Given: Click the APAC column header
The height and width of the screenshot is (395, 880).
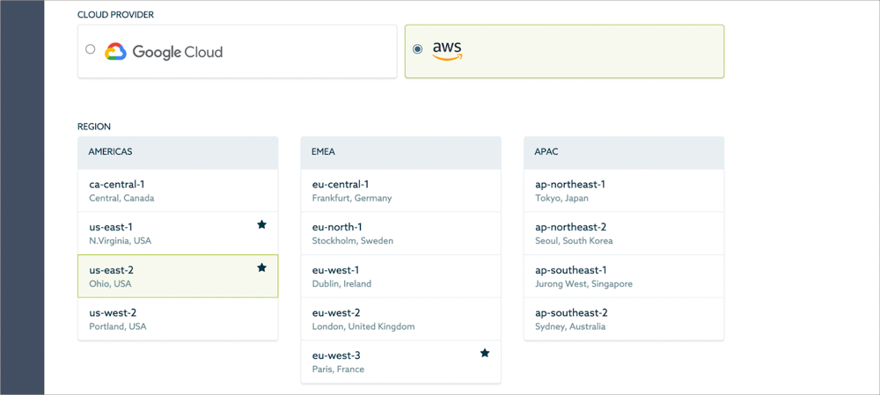Looking at the screenshot, I should click(x=623, y=152).
